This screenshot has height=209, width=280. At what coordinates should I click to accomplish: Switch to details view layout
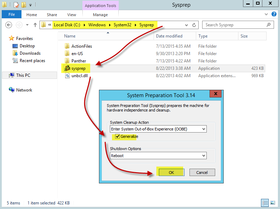click(x=265, y=203)
